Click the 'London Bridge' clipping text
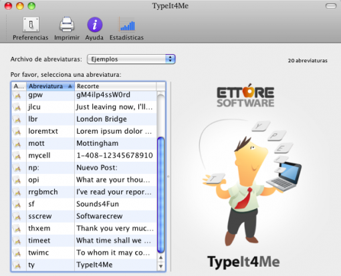 pyautogui.click(x=102, y=119)
